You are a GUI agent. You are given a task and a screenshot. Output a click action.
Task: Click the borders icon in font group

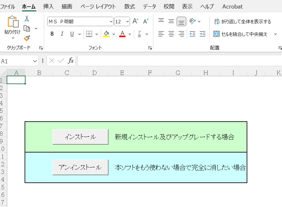(89, 34)
